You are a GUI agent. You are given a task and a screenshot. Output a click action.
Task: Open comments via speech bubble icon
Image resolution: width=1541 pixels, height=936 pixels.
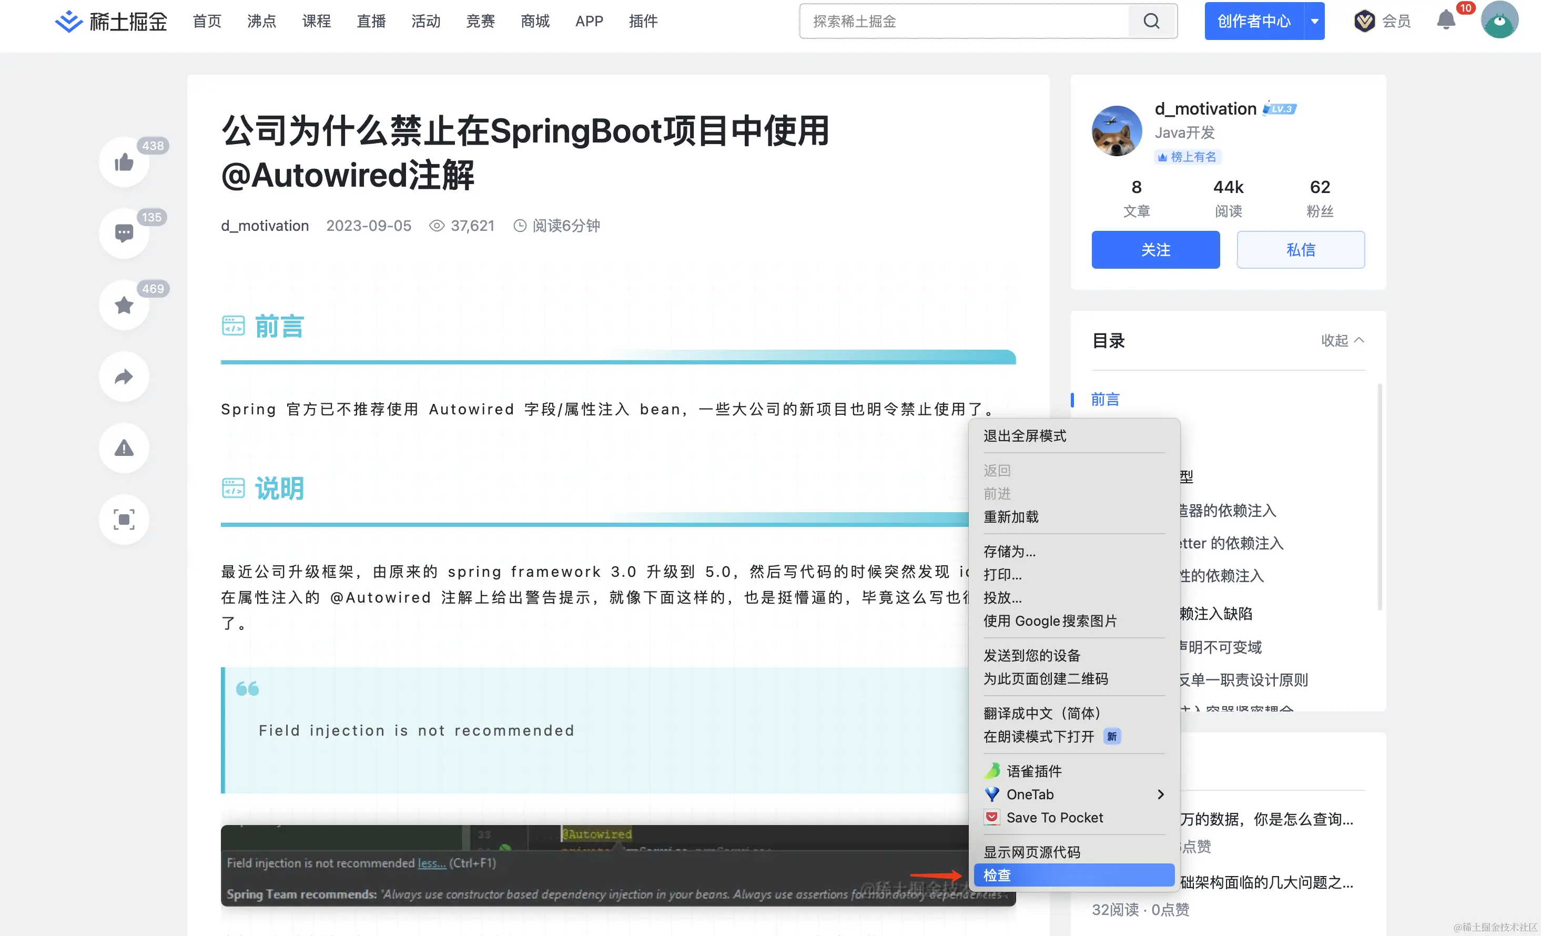[x=124, y=233]
